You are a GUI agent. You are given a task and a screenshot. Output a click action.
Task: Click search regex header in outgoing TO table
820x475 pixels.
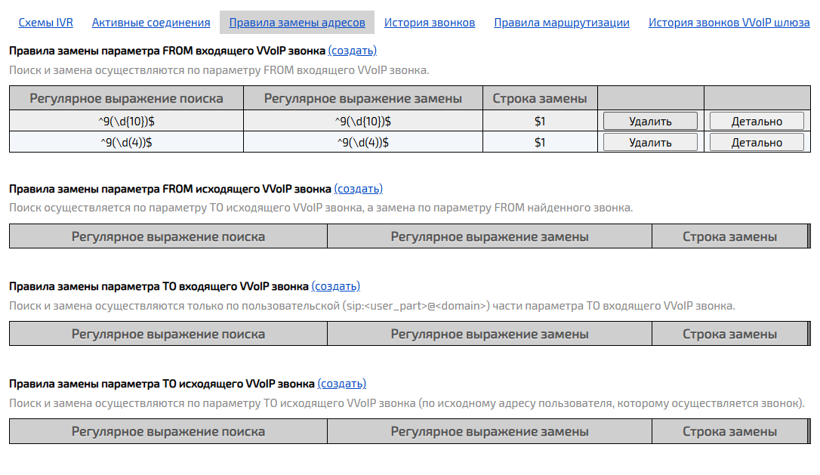(166, 431)
